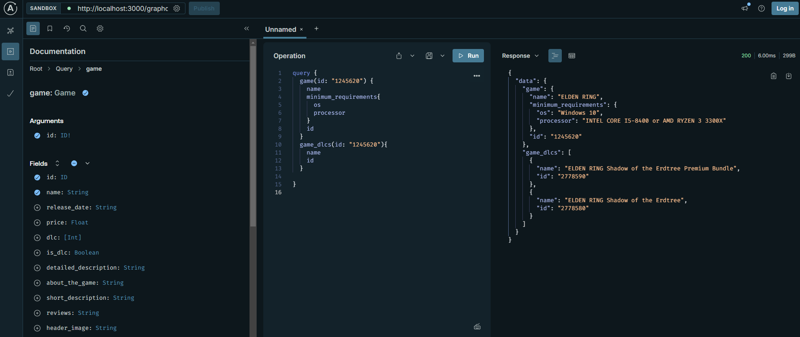Click line 14 in the operation editor

tap(377, 176)
